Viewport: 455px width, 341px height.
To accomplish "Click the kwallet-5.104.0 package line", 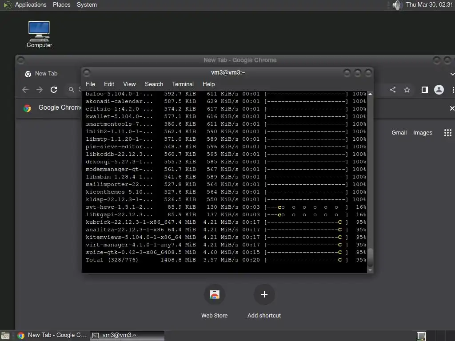I will 226,116.
